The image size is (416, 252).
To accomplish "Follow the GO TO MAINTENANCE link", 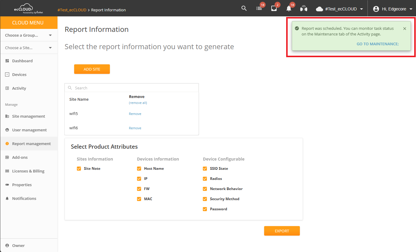I will tap(377, 44).
